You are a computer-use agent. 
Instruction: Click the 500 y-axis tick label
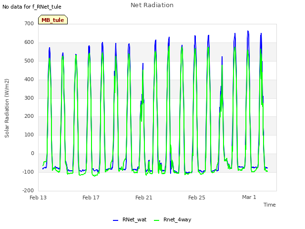[x=29, y=61]
